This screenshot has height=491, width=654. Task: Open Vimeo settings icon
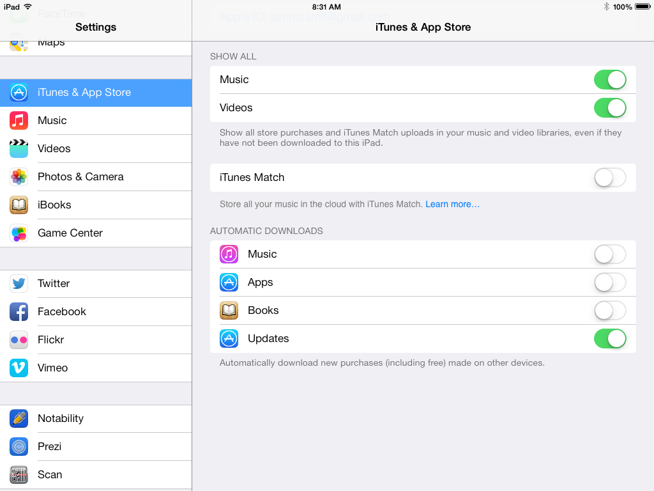(x=19, y=368)
